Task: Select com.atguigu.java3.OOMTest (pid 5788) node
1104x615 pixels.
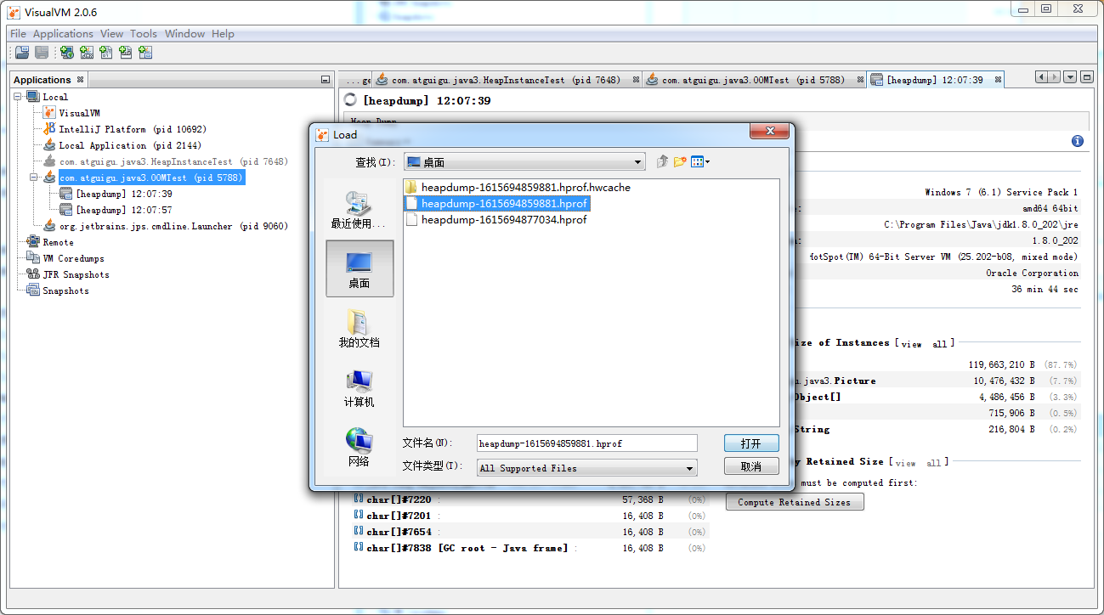Action: (151, 178)
